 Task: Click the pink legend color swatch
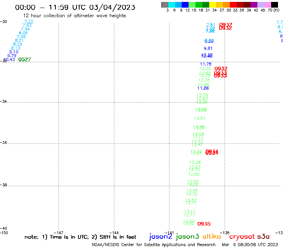pos(267,5)
